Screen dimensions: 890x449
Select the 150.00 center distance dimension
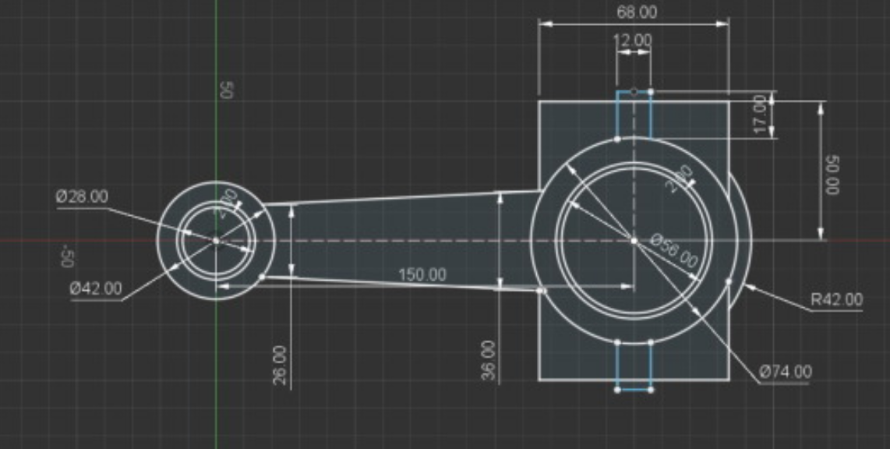(422, 275)
